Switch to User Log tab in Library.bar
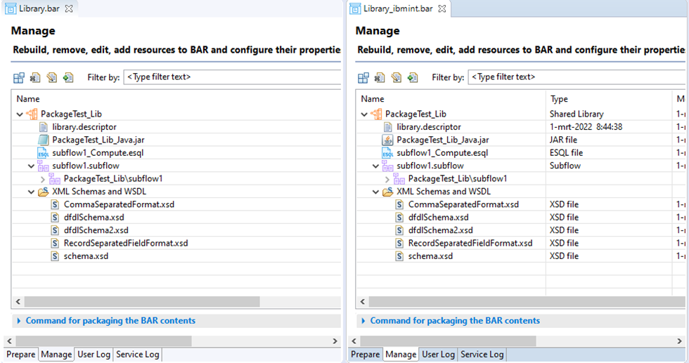 click(x=94, y=354)
